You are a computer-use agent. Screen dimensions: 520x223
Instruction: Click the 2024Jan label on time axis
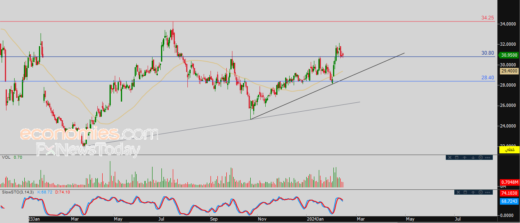pos(316,219)
